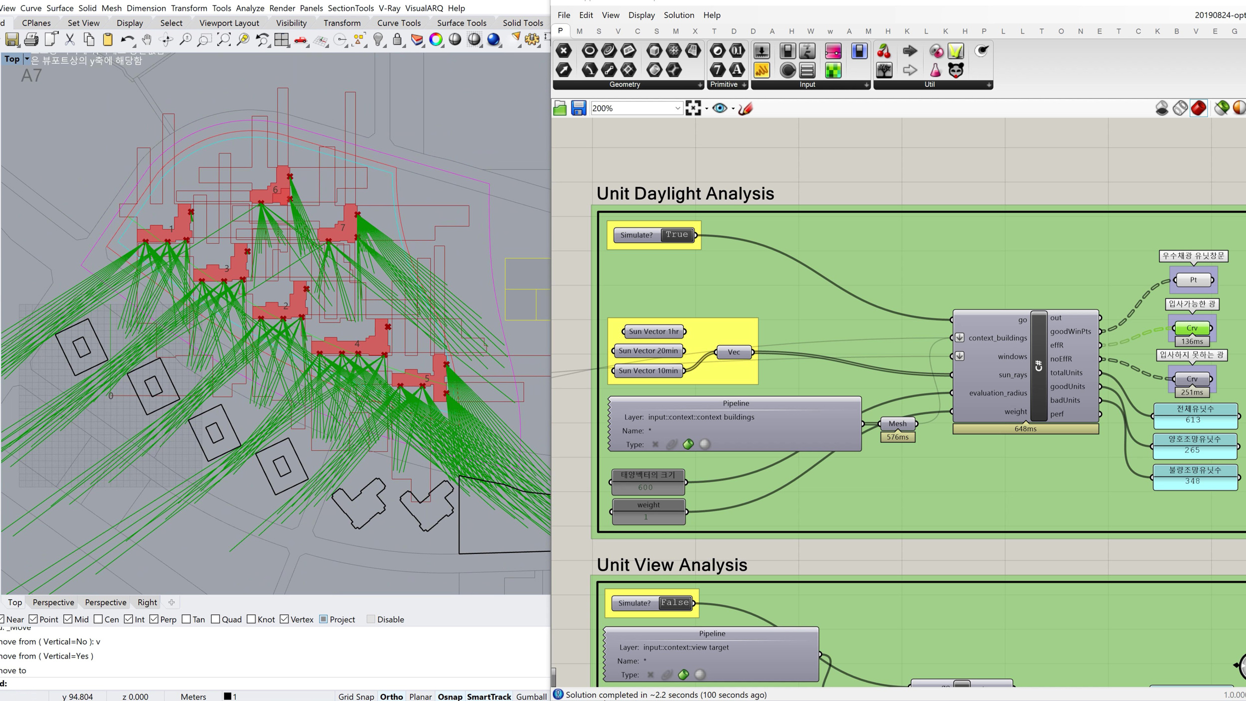Click the blue sphere Render icon
Image resolution: width=1246 pixels, height=701 pixels.
pos(493,39)
